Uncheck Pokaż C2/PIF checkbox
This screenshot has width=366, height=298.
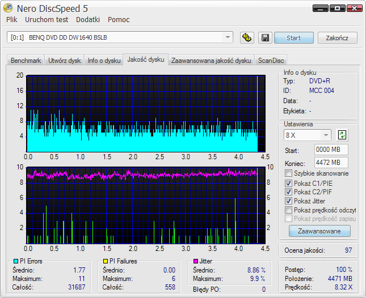pyautogui.click(x=288, y=192)
